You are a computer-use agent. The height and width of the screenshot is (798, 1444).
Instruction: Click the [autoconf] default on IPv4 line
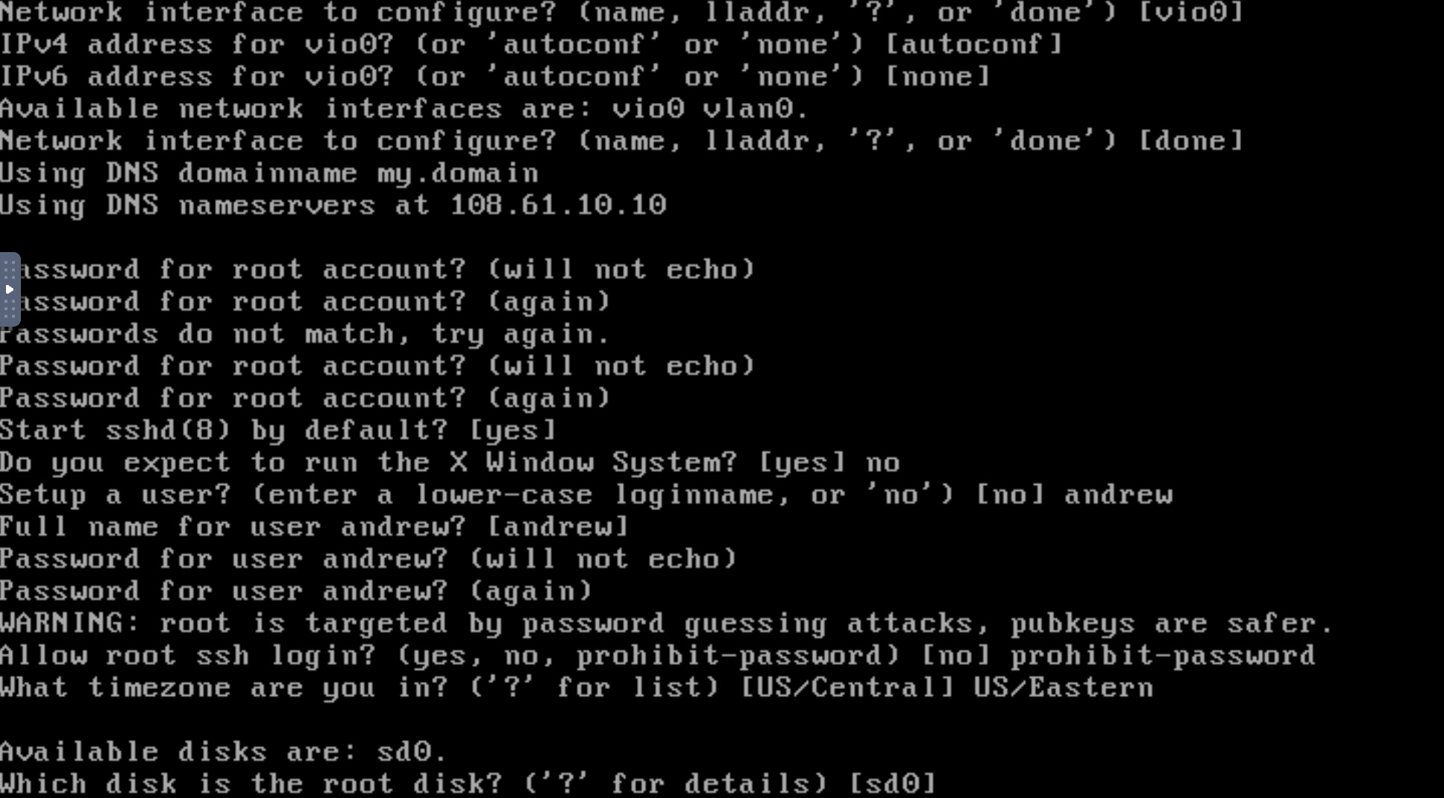[974, 44]
